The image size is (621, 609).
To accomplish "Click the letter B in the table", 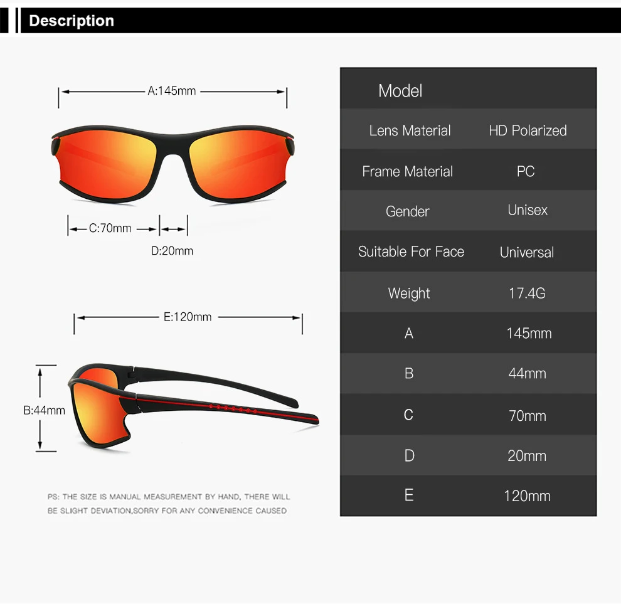I will point(409,373).
